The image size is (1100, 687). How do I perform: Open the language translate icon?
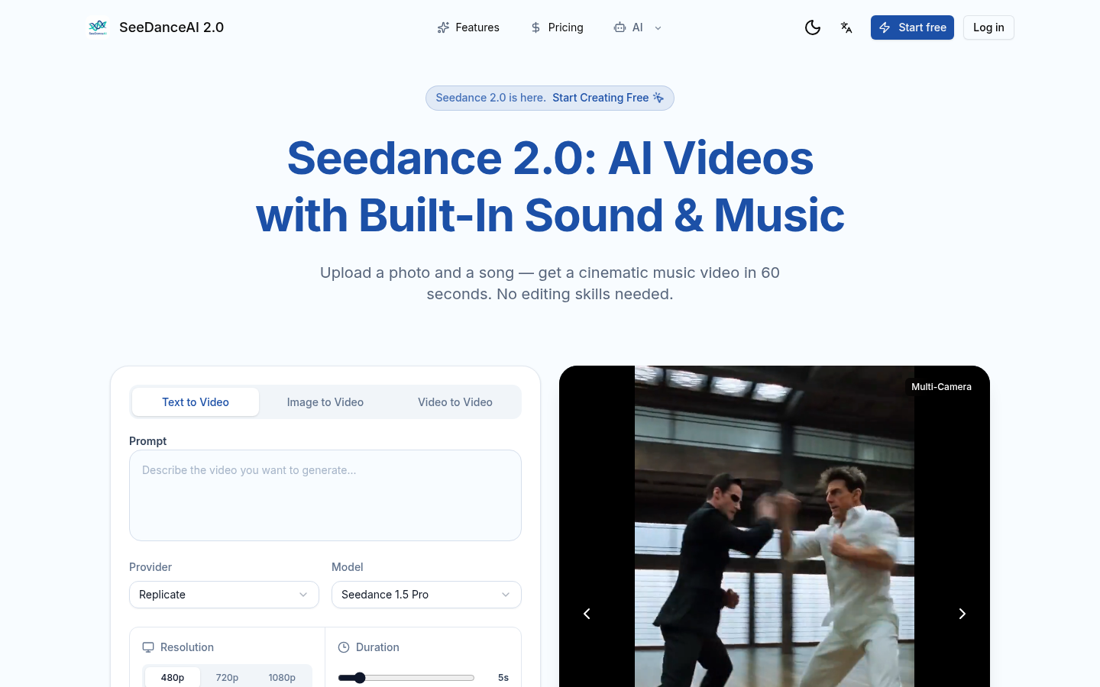pyautogui.click(x=846, y=27)
